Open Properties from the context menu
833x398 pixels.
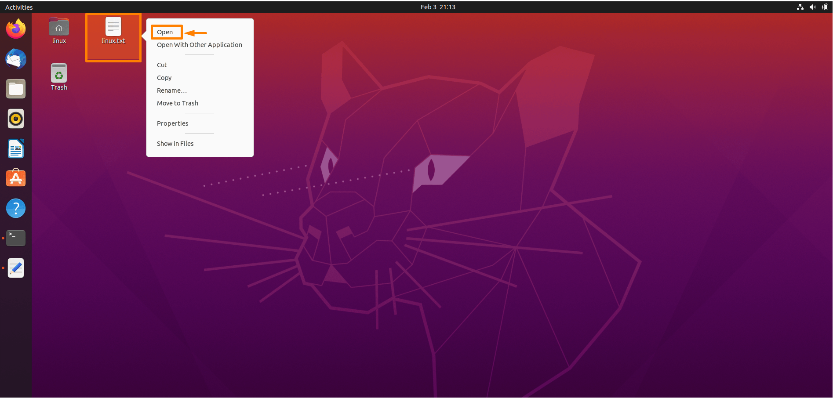click(172, 123)
